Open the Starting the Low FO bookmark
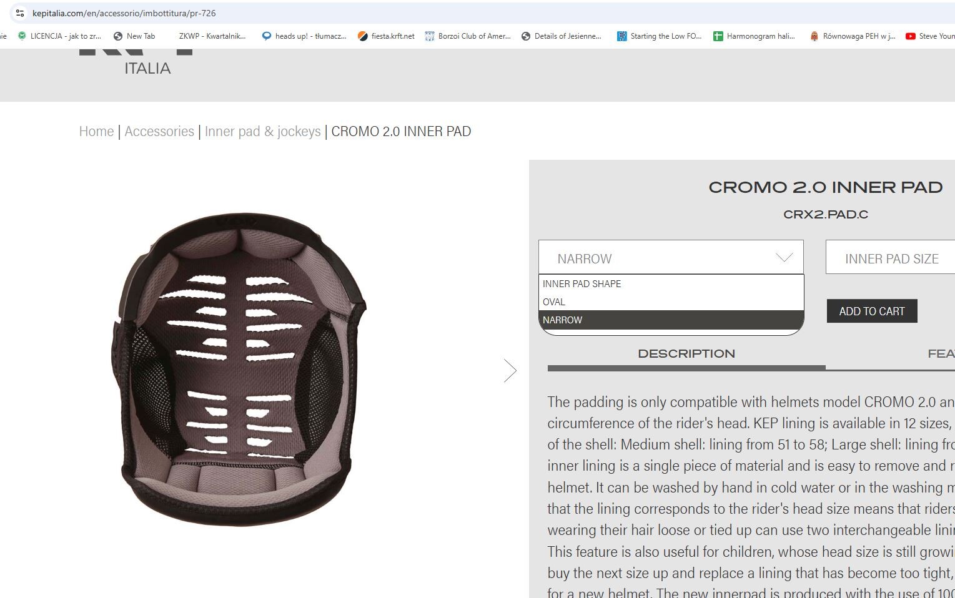The height and width of the screenshot is (598, 955). point(659,36)
